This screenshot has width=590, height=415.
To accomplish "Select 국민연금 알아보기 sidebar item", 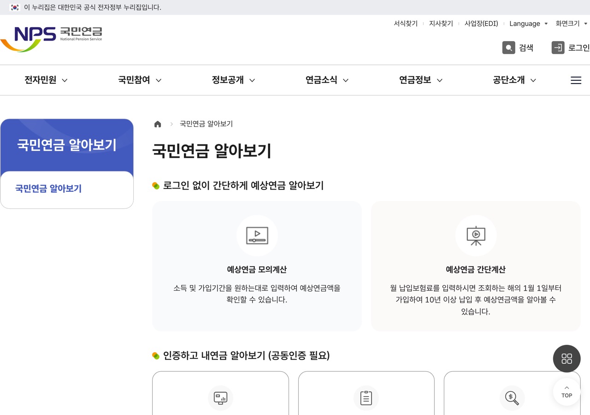I will click(48, 189).
